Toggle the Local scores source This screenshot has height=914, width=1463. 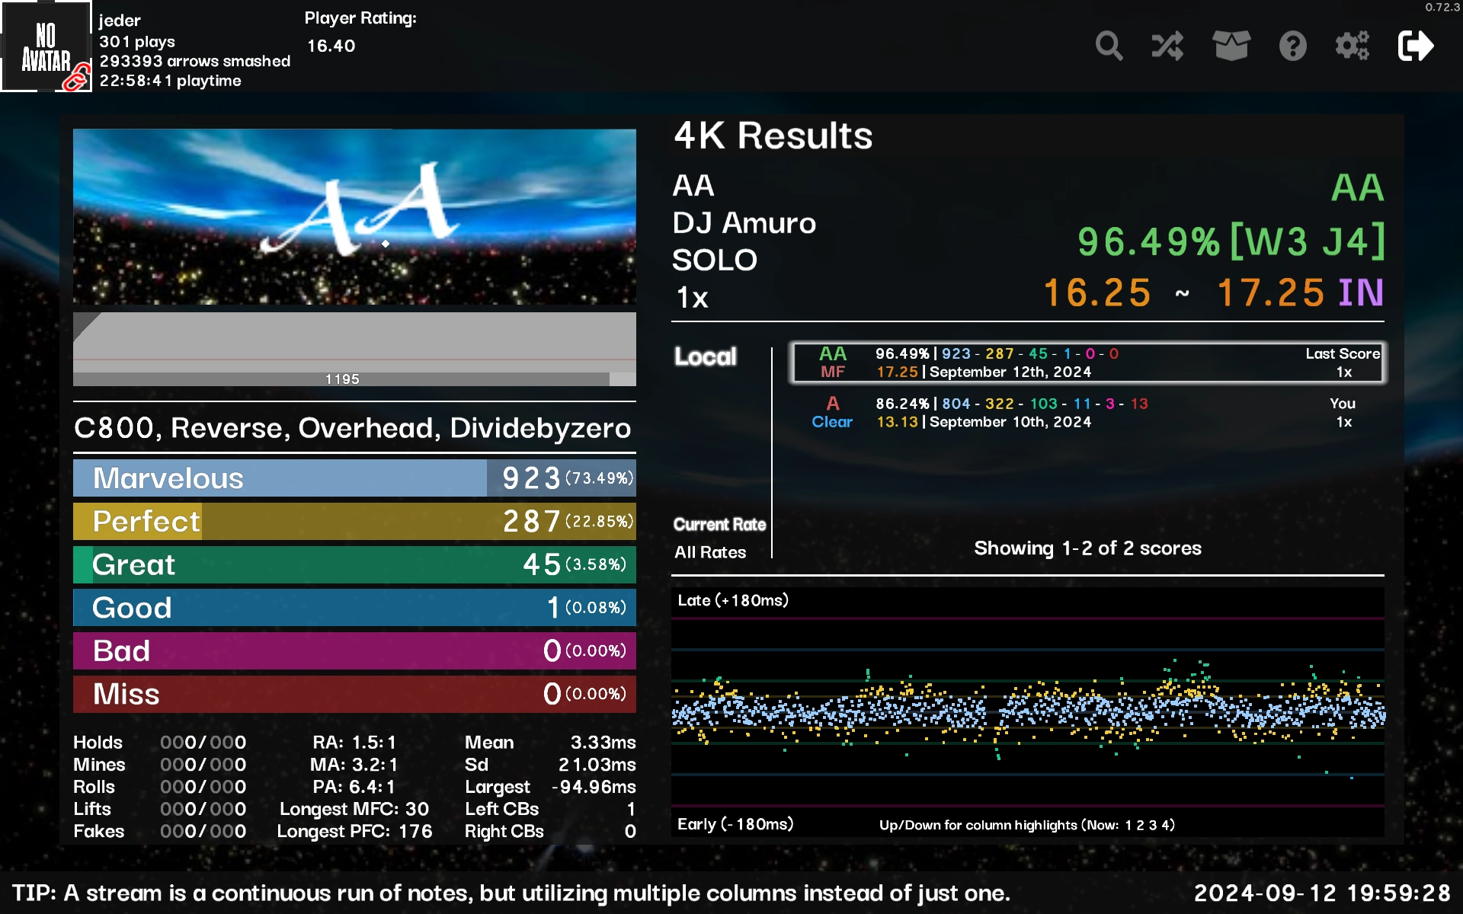705,356
